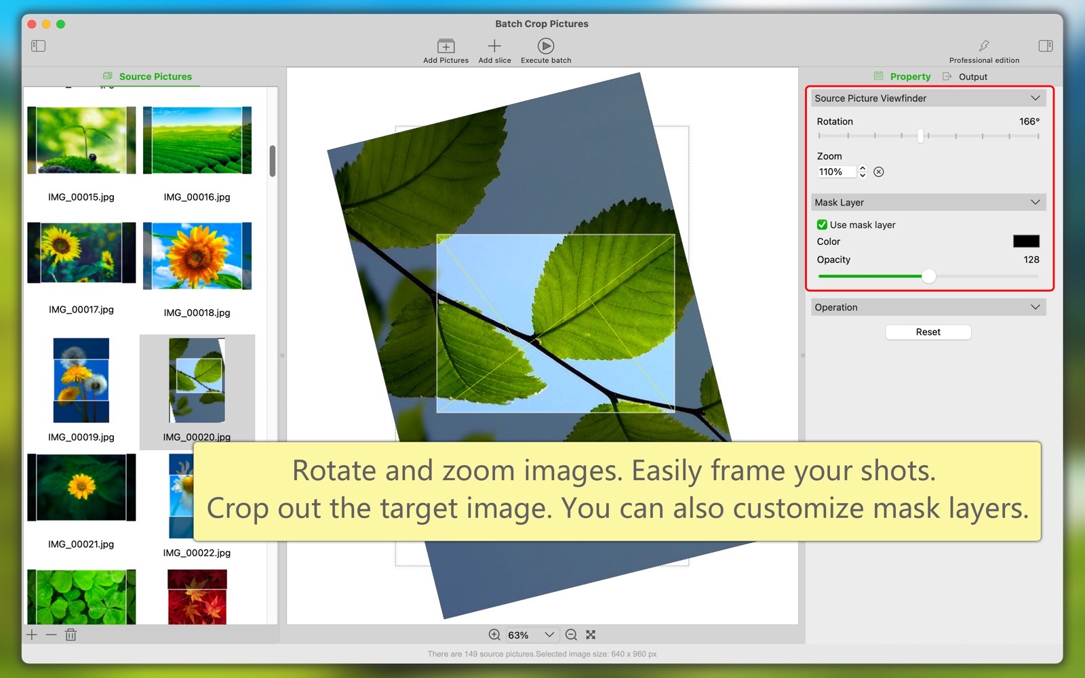1085x678 pixels.
Task: Collapse the Source Picture Viewfinder section
Action: coord(1035,98)
